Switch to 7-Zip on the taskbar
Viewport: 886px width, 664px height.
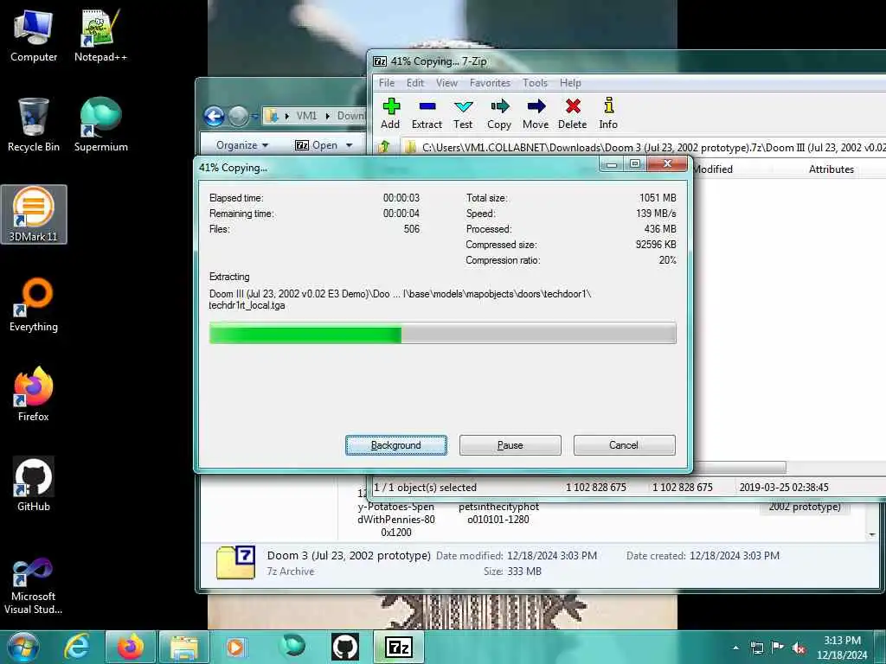pos(399,647)
